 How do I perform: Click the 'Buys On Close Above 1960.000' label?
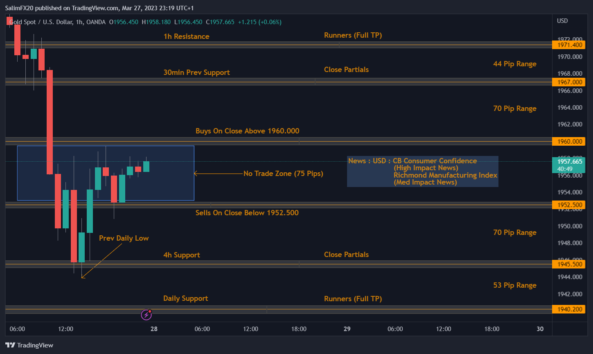click(247, 131)
